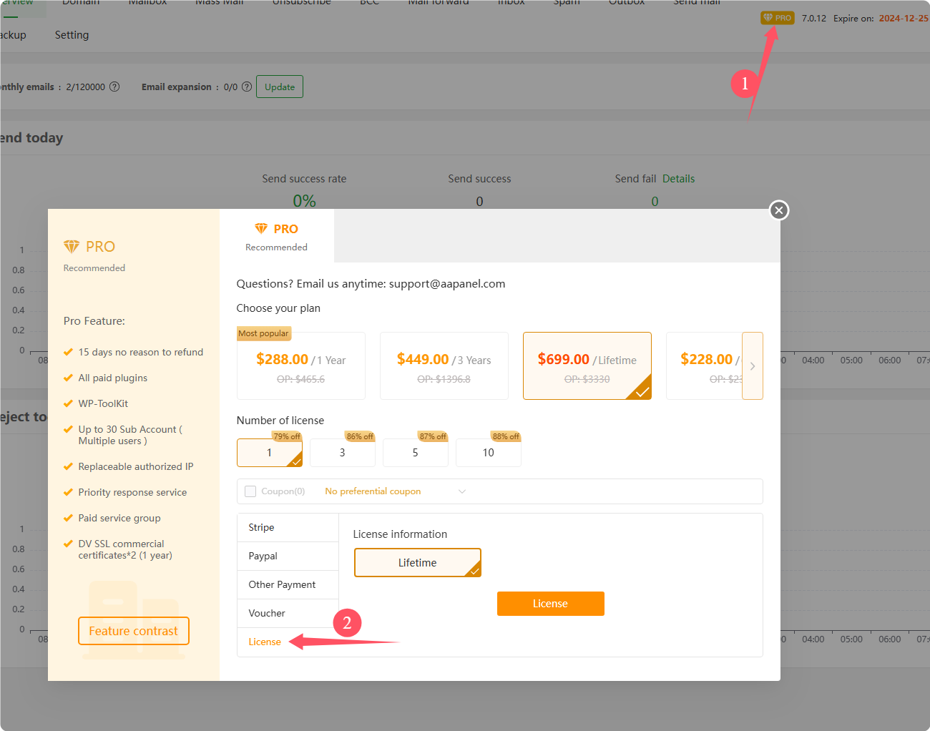The width and height of the screenshot is (930, 731).
Task: Click the Most popular badge
Action: point(264,333)
